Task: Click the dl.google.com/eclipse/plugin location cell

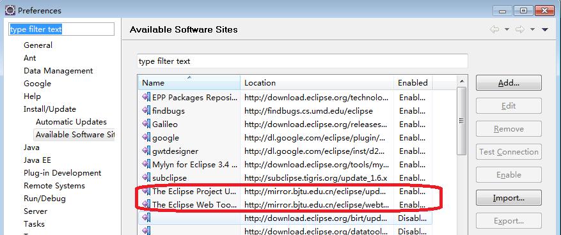Action: coord(315,138)
